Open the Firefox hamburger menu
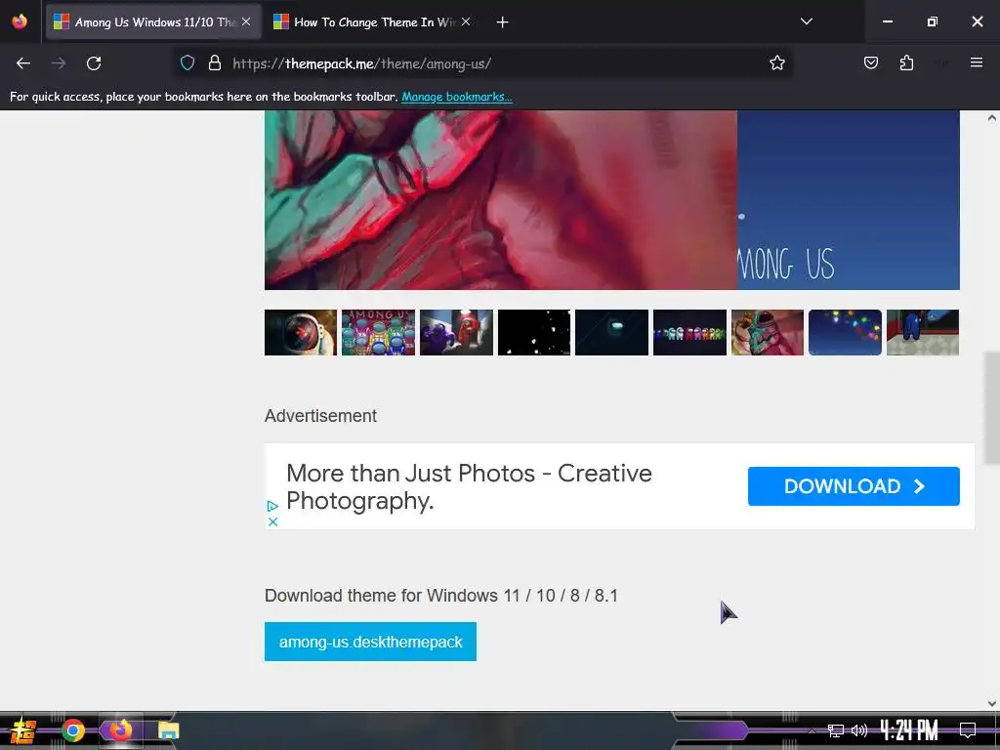1000x750 pixels. tap(976, 62)
